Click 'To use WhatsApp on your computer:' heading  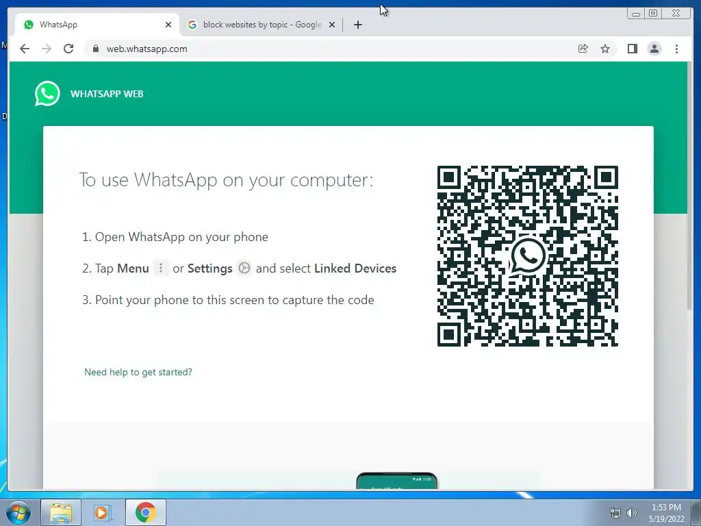(226, 180)
